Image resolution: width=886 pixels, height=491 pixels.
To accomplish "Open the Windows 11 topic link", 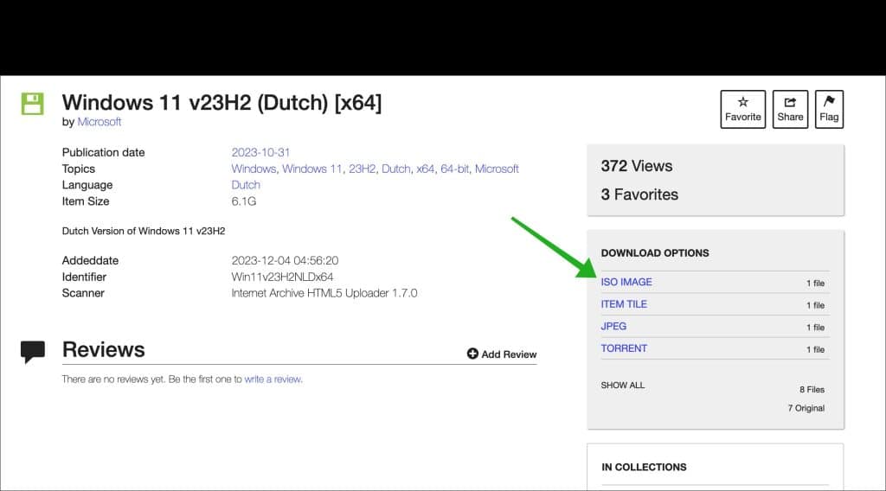I will tap(311, 169).
